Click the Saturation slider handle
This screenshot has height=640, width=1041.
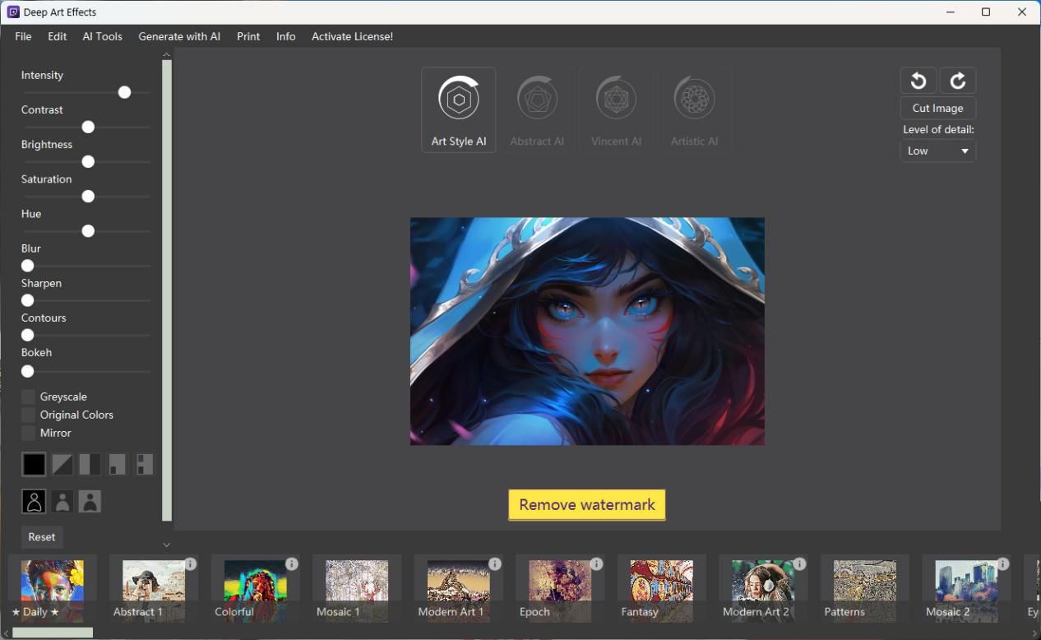[88, 197]
